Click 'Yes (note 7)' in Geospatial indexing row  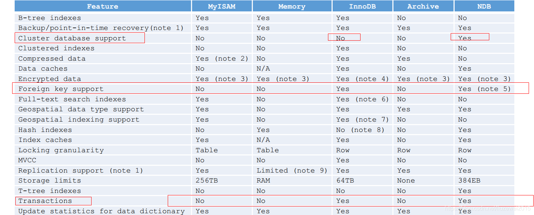pos(362,119)
